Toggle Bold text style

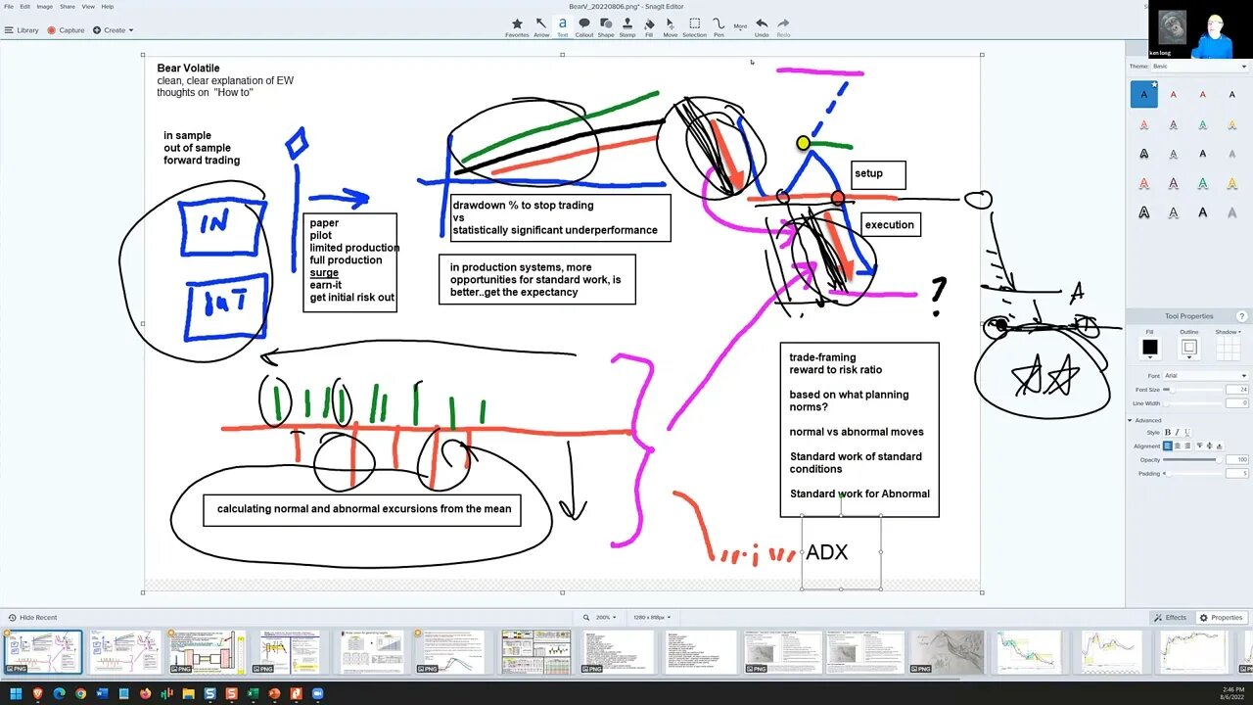pos(1167,432)
